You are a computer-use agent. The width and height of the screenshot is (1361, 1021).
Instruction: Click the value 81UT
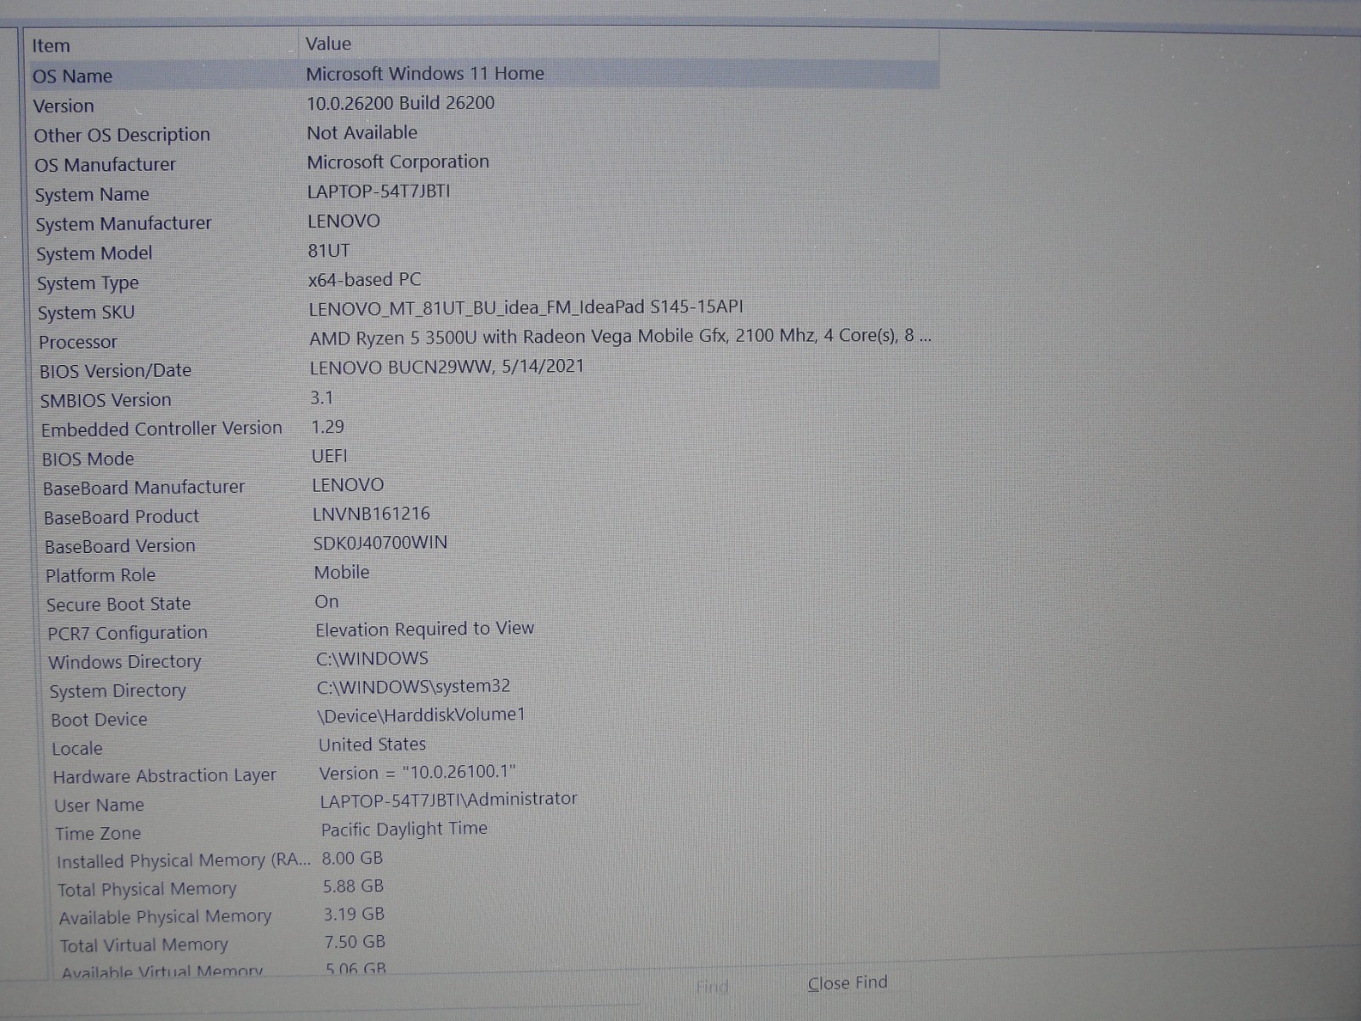328,251
